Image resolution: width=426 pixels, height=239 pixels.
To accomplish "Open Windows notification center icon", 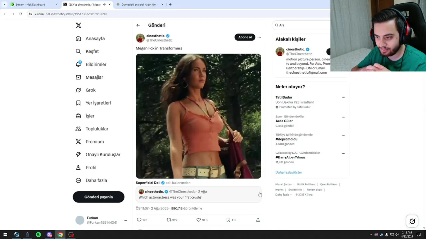I will tap(419, 235).
